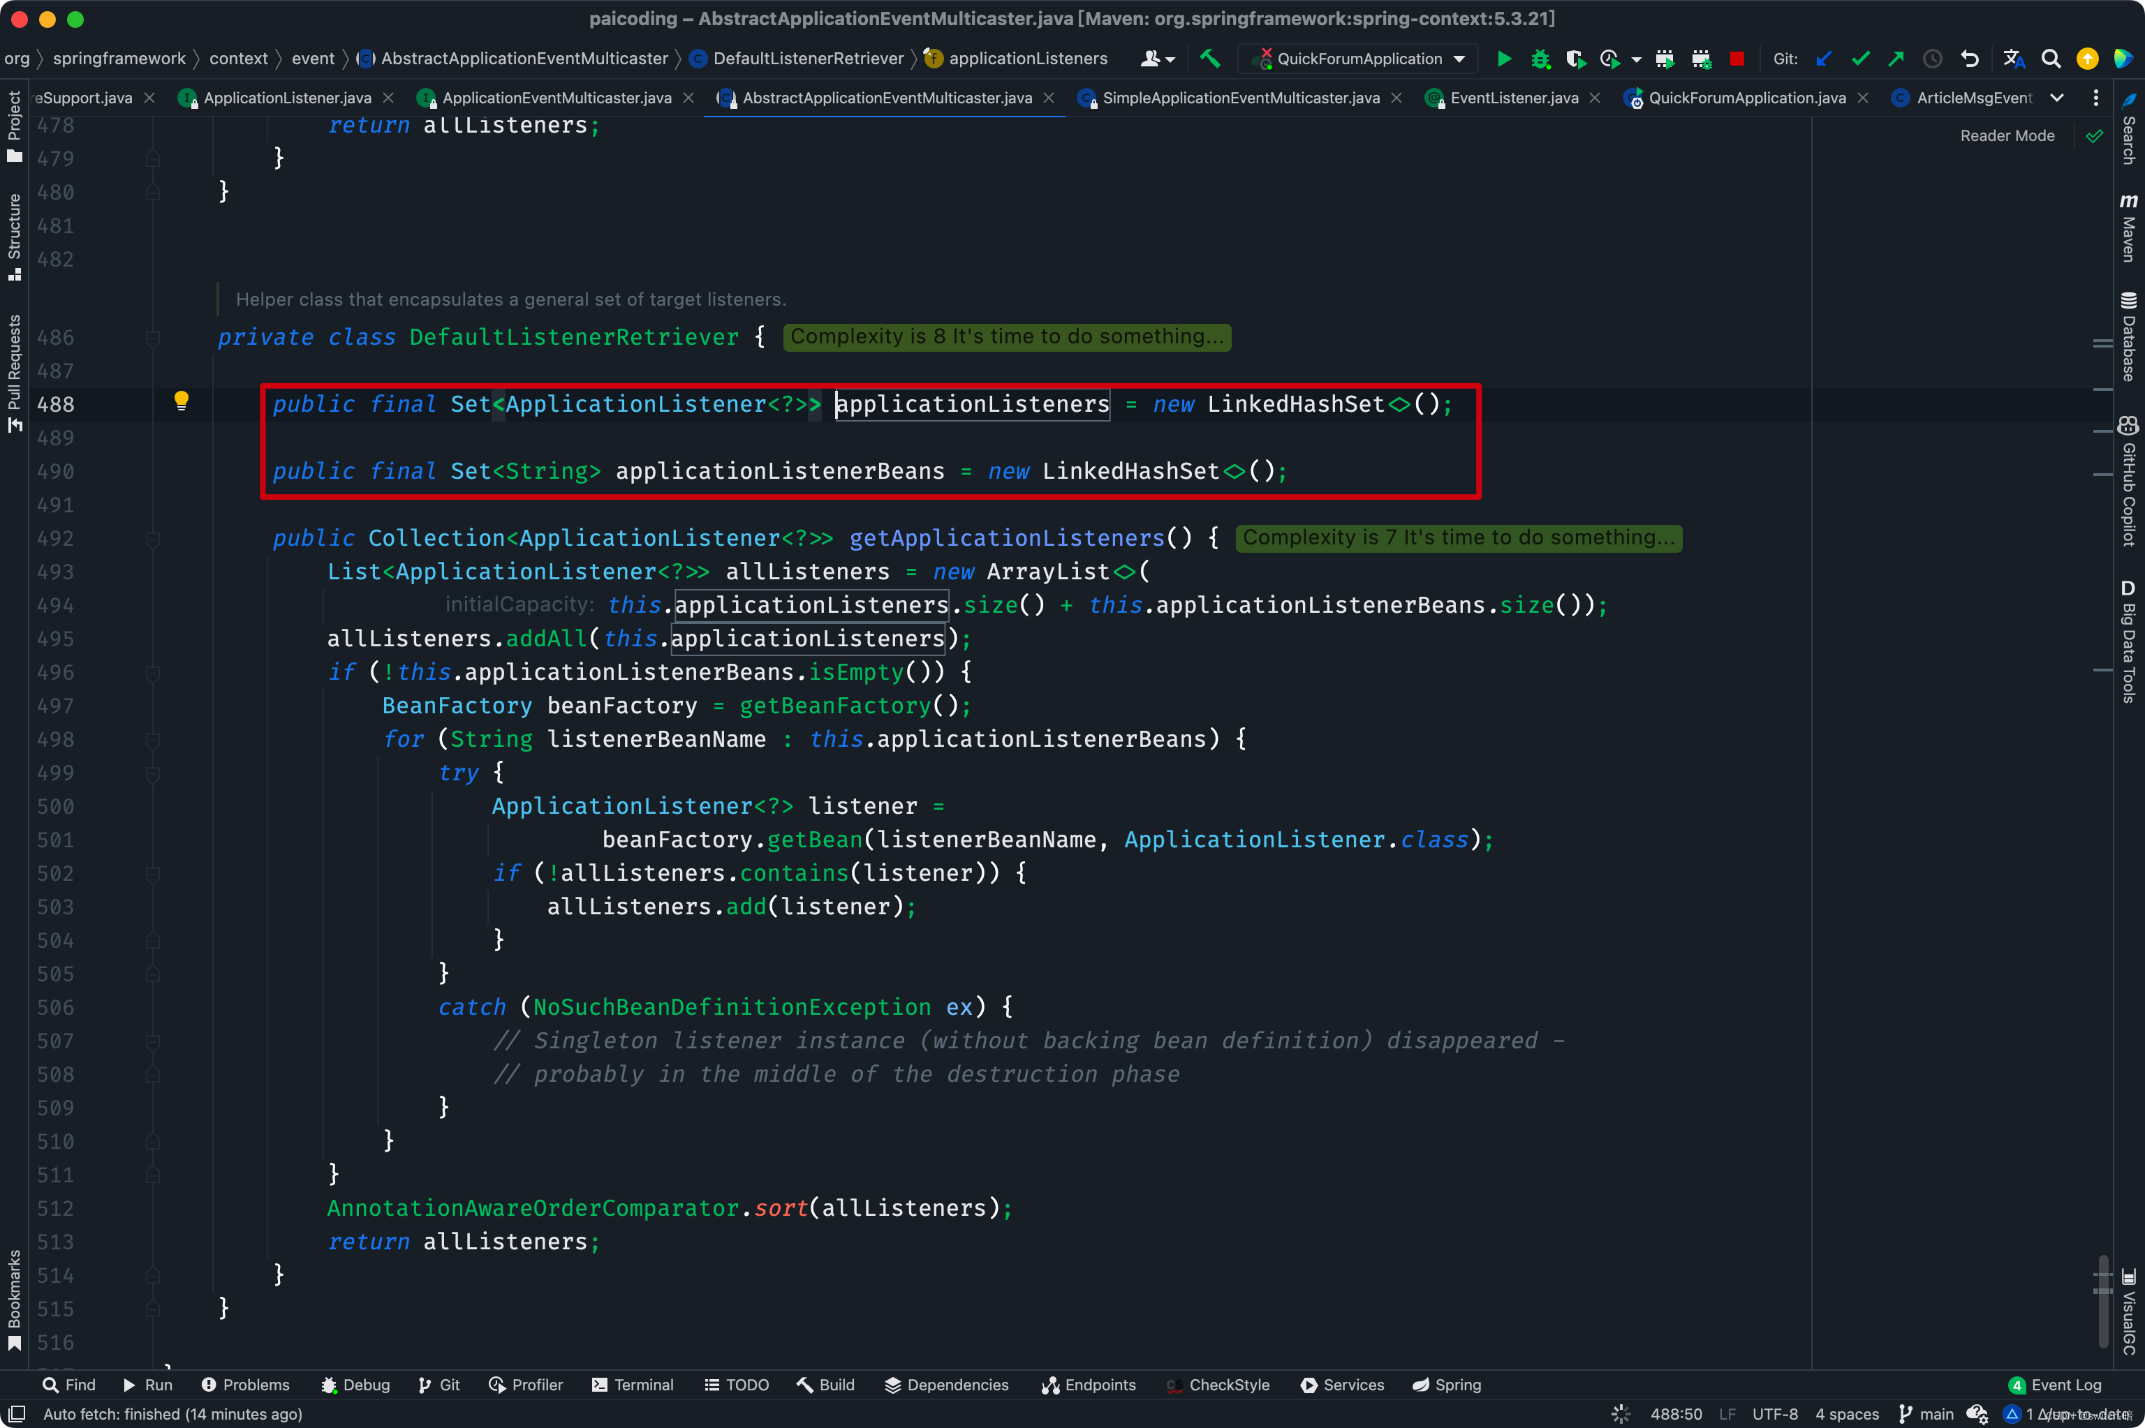Image resolution: width=2145 pixels, height=1428 pixels.
Task: Expand hidden editor tabs chevron
Action: tap(2056, 98)
